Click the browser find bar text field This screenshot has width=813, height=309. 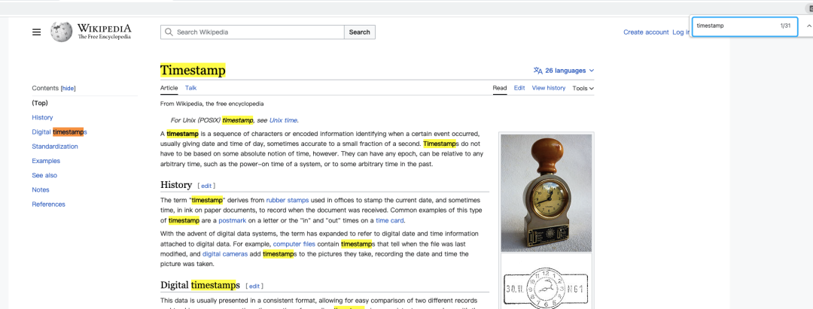734,26
